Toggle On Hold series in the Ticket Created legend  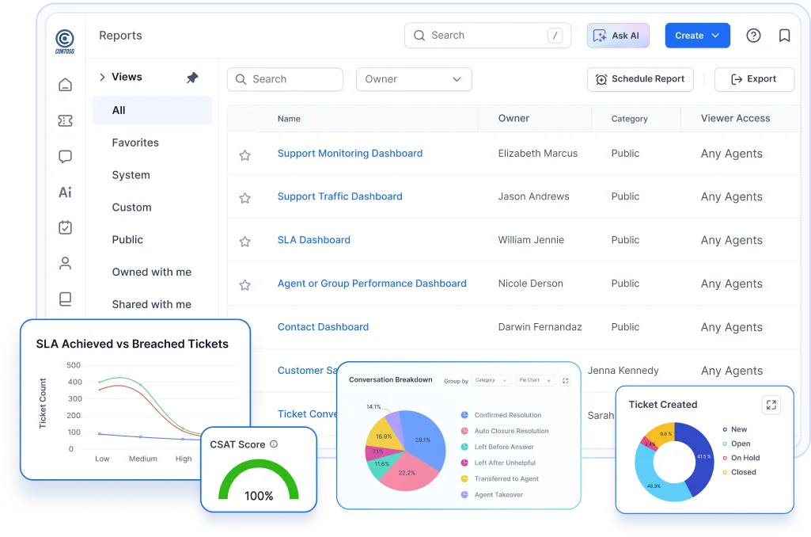coord(741,458)
